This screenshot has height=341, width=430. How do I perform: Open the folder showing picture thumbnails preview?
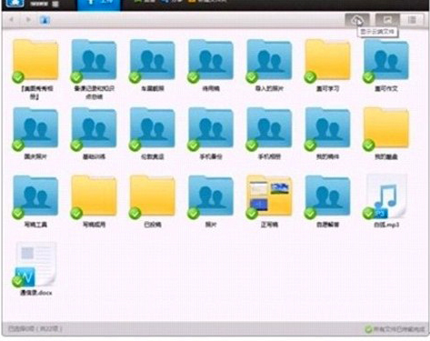[269, 201]
